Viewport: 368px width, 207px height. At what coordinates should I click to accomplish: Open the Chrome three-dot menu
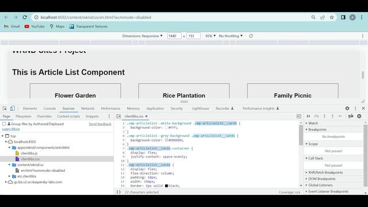coord(362,17)
